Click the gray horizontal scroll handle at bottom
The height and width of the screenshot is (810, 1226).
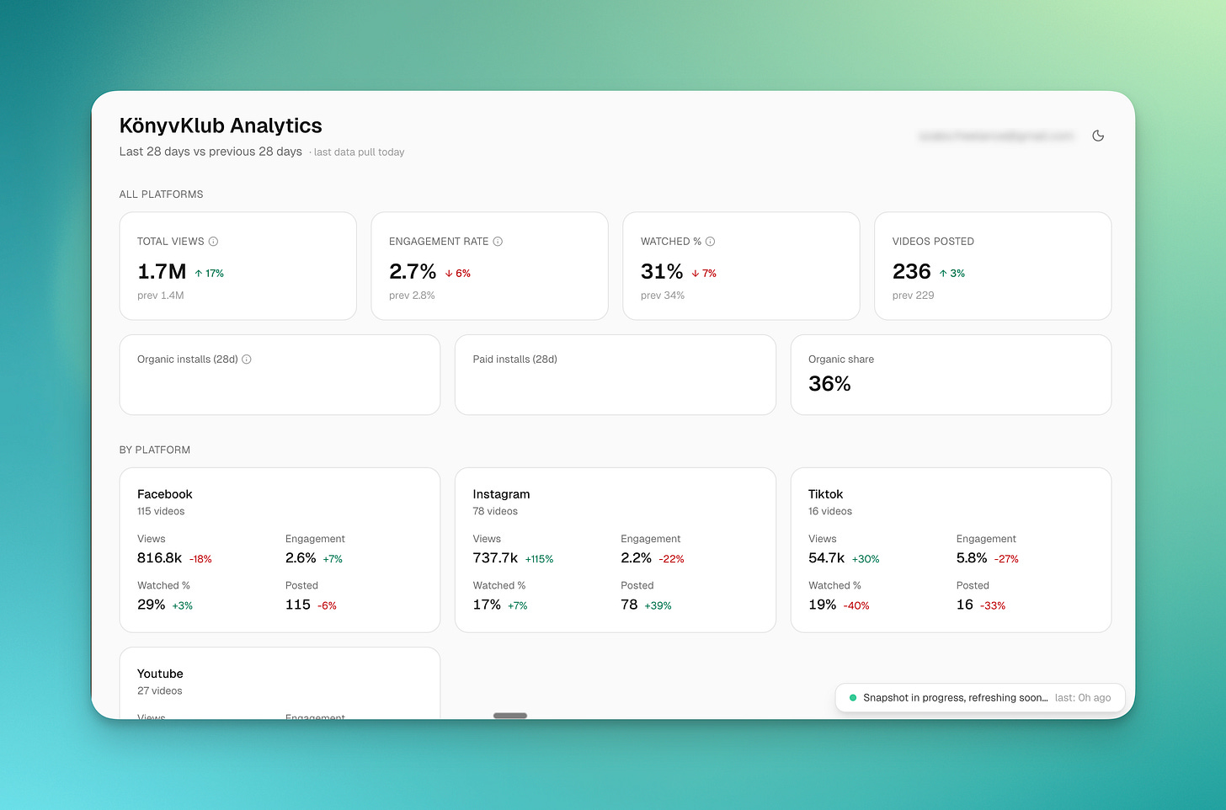point(510,716)
